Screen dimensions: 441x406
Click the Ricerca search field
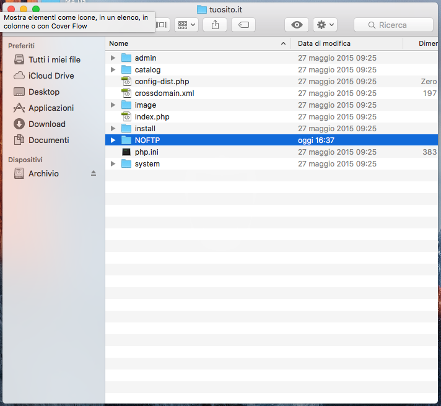click(x=393, y=25)
